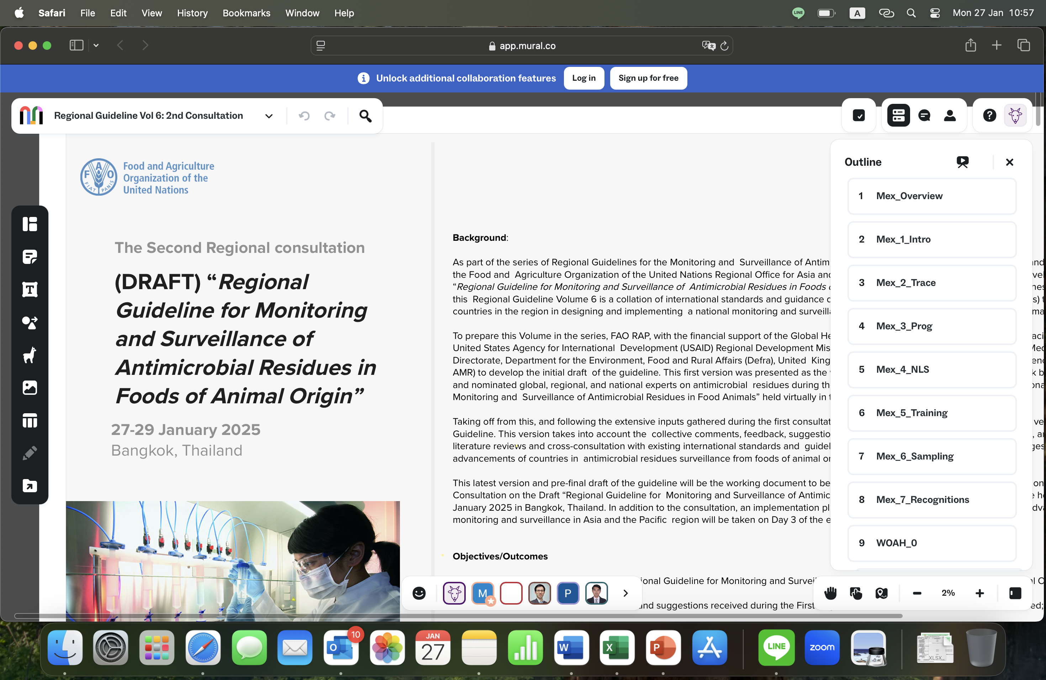Open the Shapes and connectors tool
The width and height of the screenshot is (1046, 680).
point(30,323)
